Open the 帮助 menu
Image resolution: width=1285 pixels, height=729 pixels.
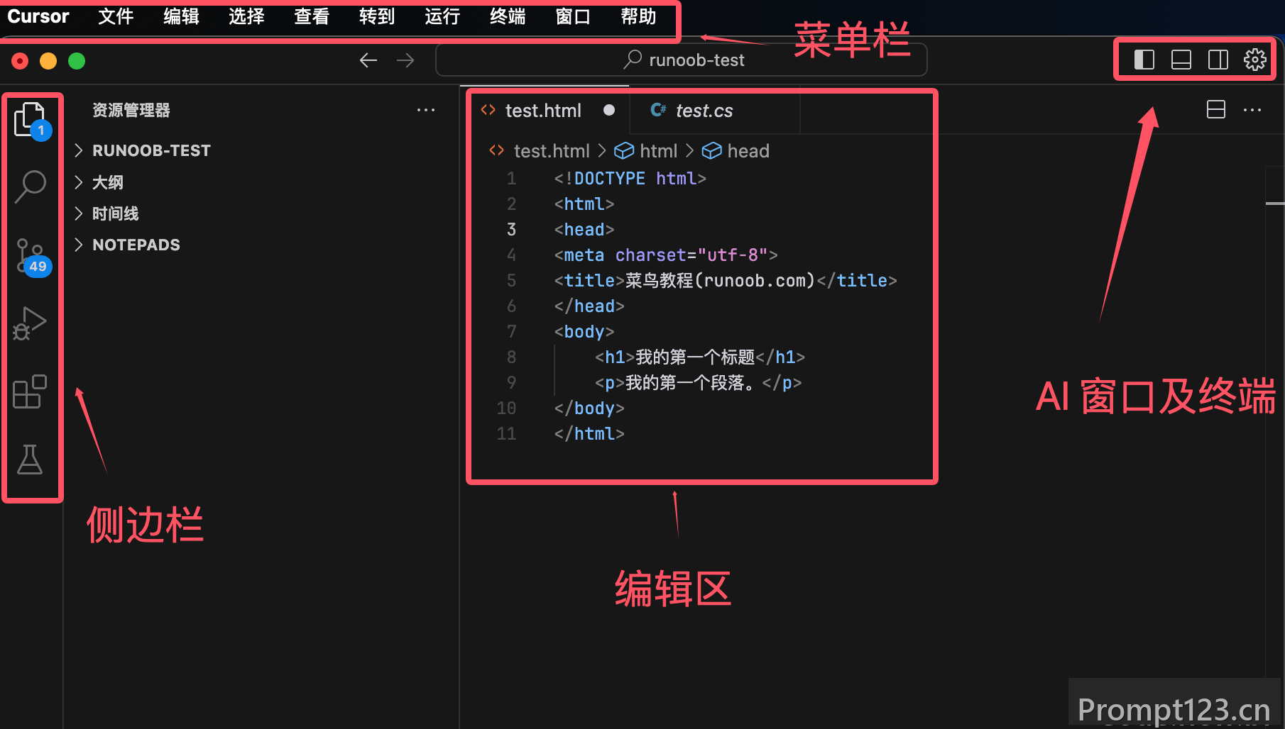638,16
